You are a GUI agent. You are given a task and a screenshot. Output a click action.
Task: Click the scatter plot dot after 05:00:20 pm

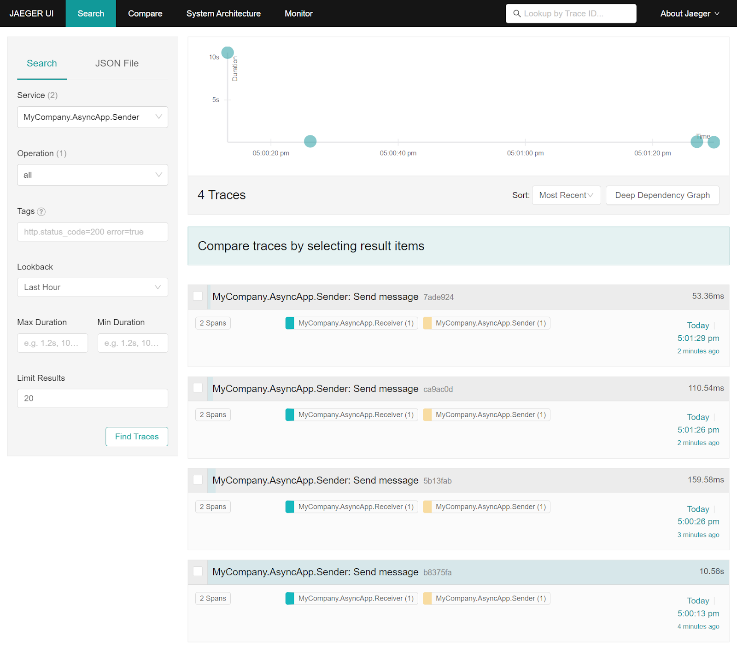point(310,141)
